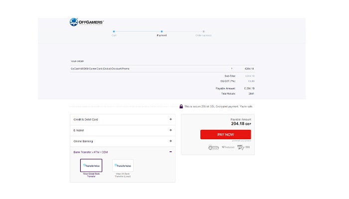Expand the Credit & Debit Card section
The width and height of the screenshot is (349, 199).
click(x=123, y=119)
